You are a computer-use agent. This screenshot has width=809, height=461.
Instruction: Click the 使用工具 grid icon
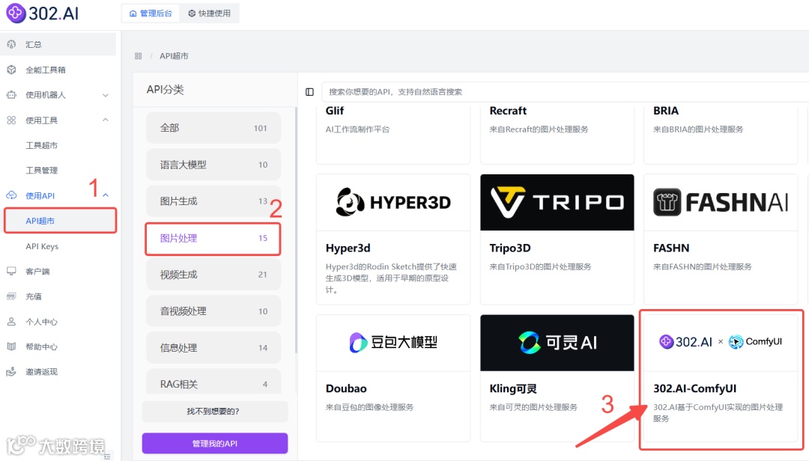[x=11, y=120]
